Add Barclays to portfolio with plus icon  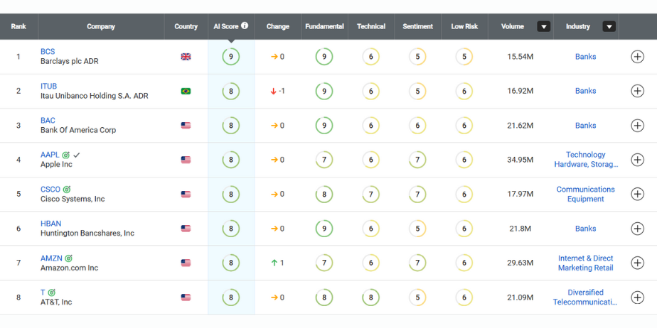(637, 57)
